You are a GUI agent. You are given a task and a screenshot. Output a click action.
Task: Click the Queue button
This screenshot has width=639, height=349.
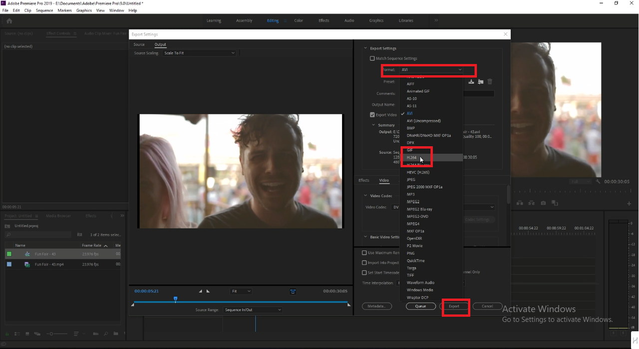click(420, 306)
